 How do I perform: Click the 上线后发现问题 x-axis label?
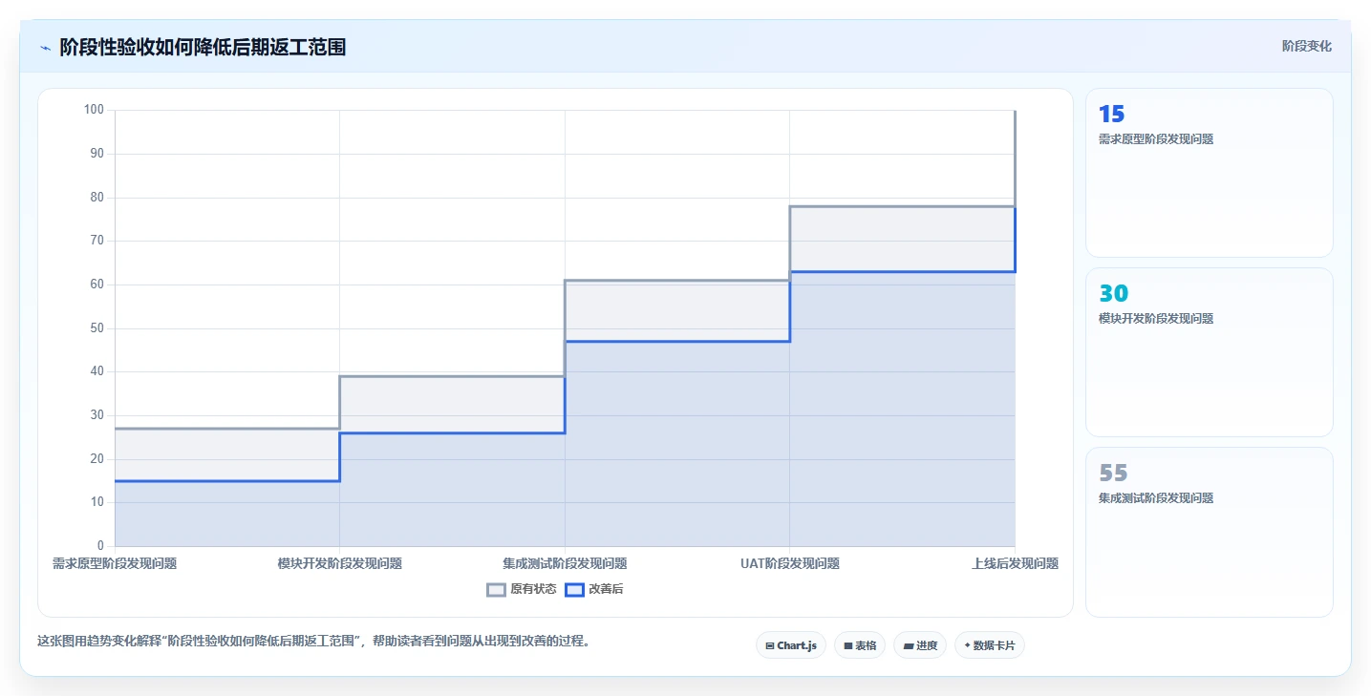point(1015,564)
